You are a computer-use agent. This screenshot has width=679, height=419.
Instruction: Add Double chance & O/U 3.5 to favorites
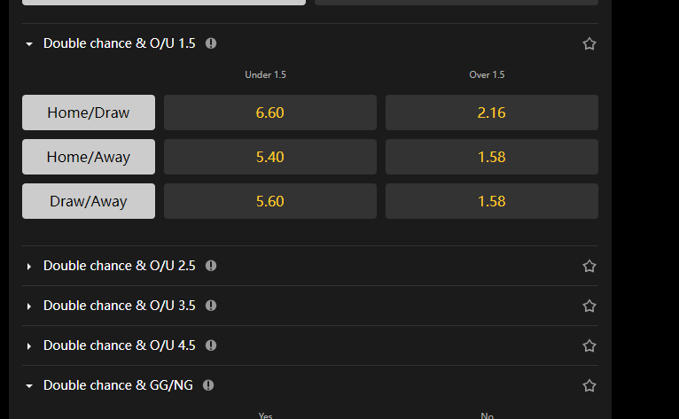pos(589,306)
